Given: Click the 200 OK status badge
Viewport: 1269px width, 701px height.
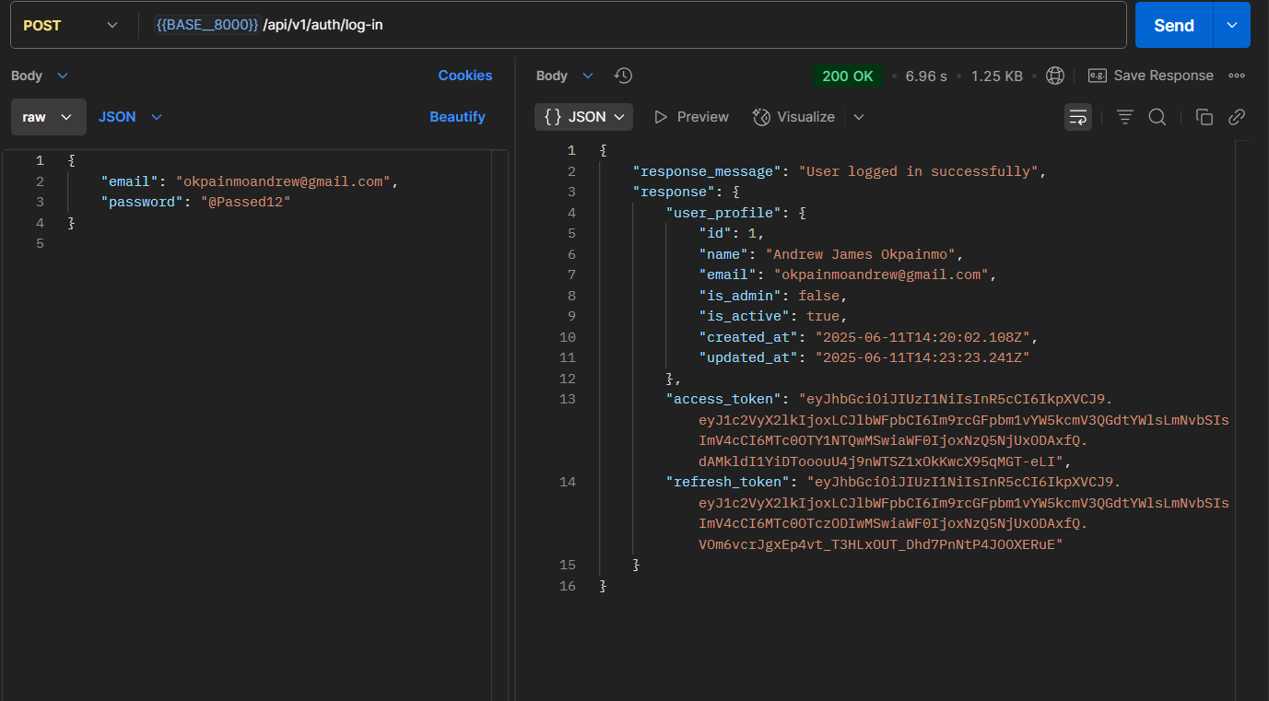Looking at the screenshot, I should (847, 76).
